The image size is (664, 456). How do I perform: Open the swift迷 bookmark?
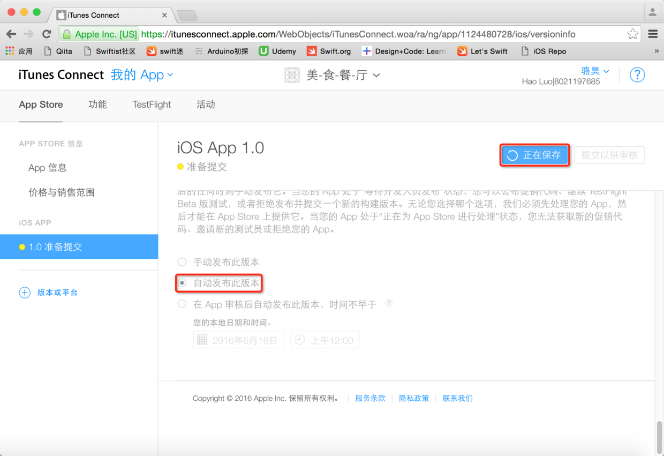pos(165,51)
